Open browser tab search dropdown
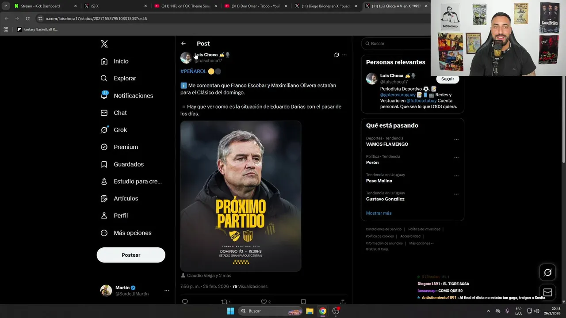Image resolution: width=566 pixels, height=318 pixels. tap(6, 6)
